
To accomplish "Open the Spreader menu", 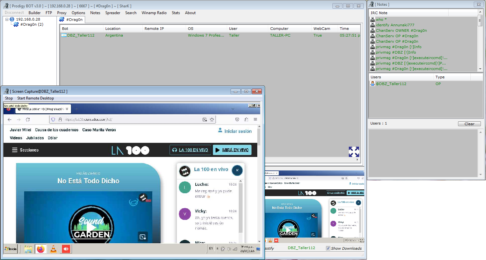I will coord(113,13).
